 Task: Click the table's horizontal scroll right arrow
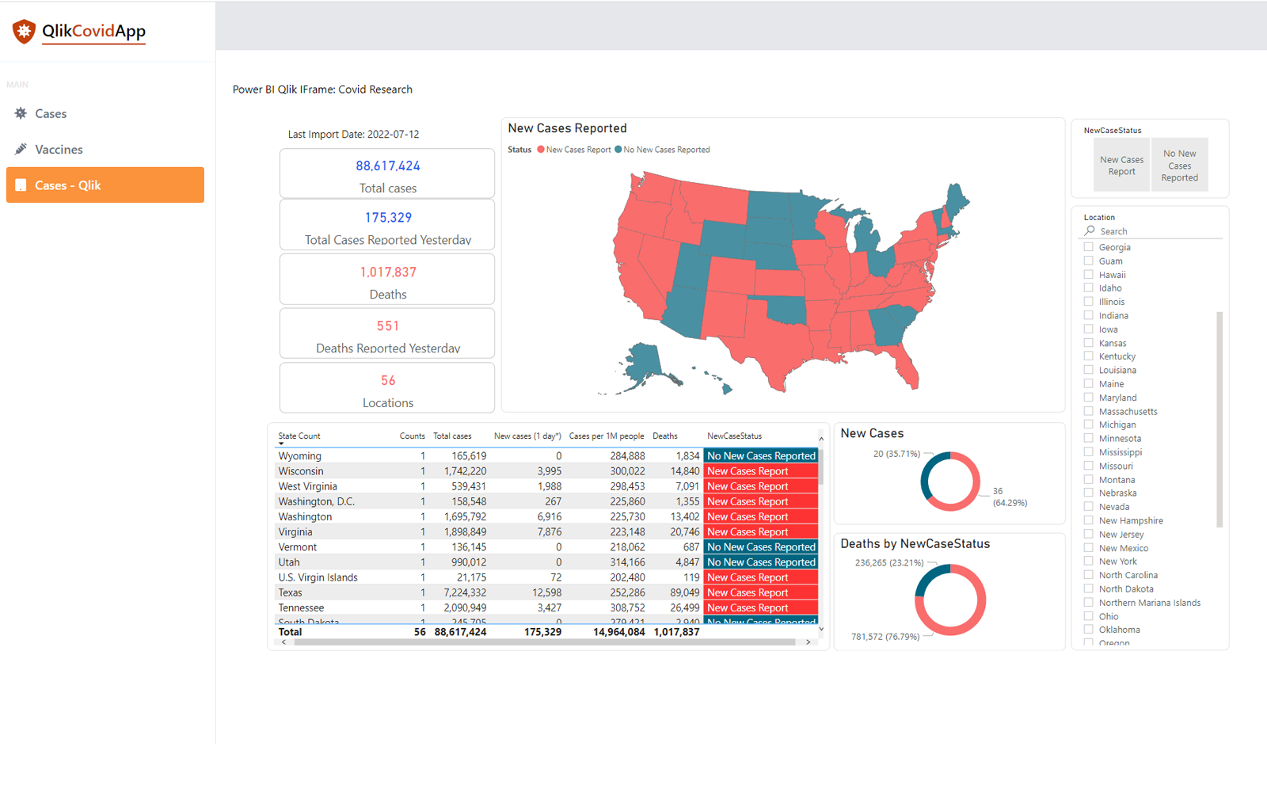point(808,642)
